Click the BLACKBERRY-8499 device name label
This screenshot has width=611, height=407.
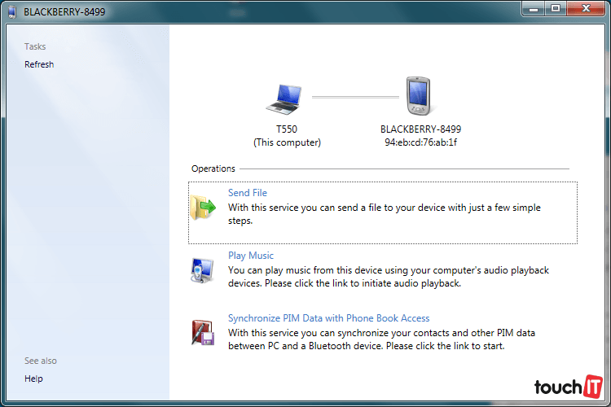(x=420, y=129)
